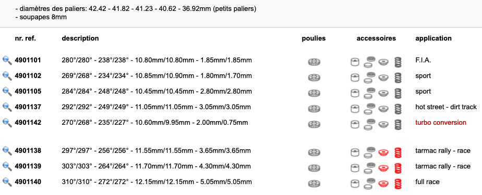Click the magnifier icon beside 4901101
The height and width of the screenshot is (195, 482).
7,60
